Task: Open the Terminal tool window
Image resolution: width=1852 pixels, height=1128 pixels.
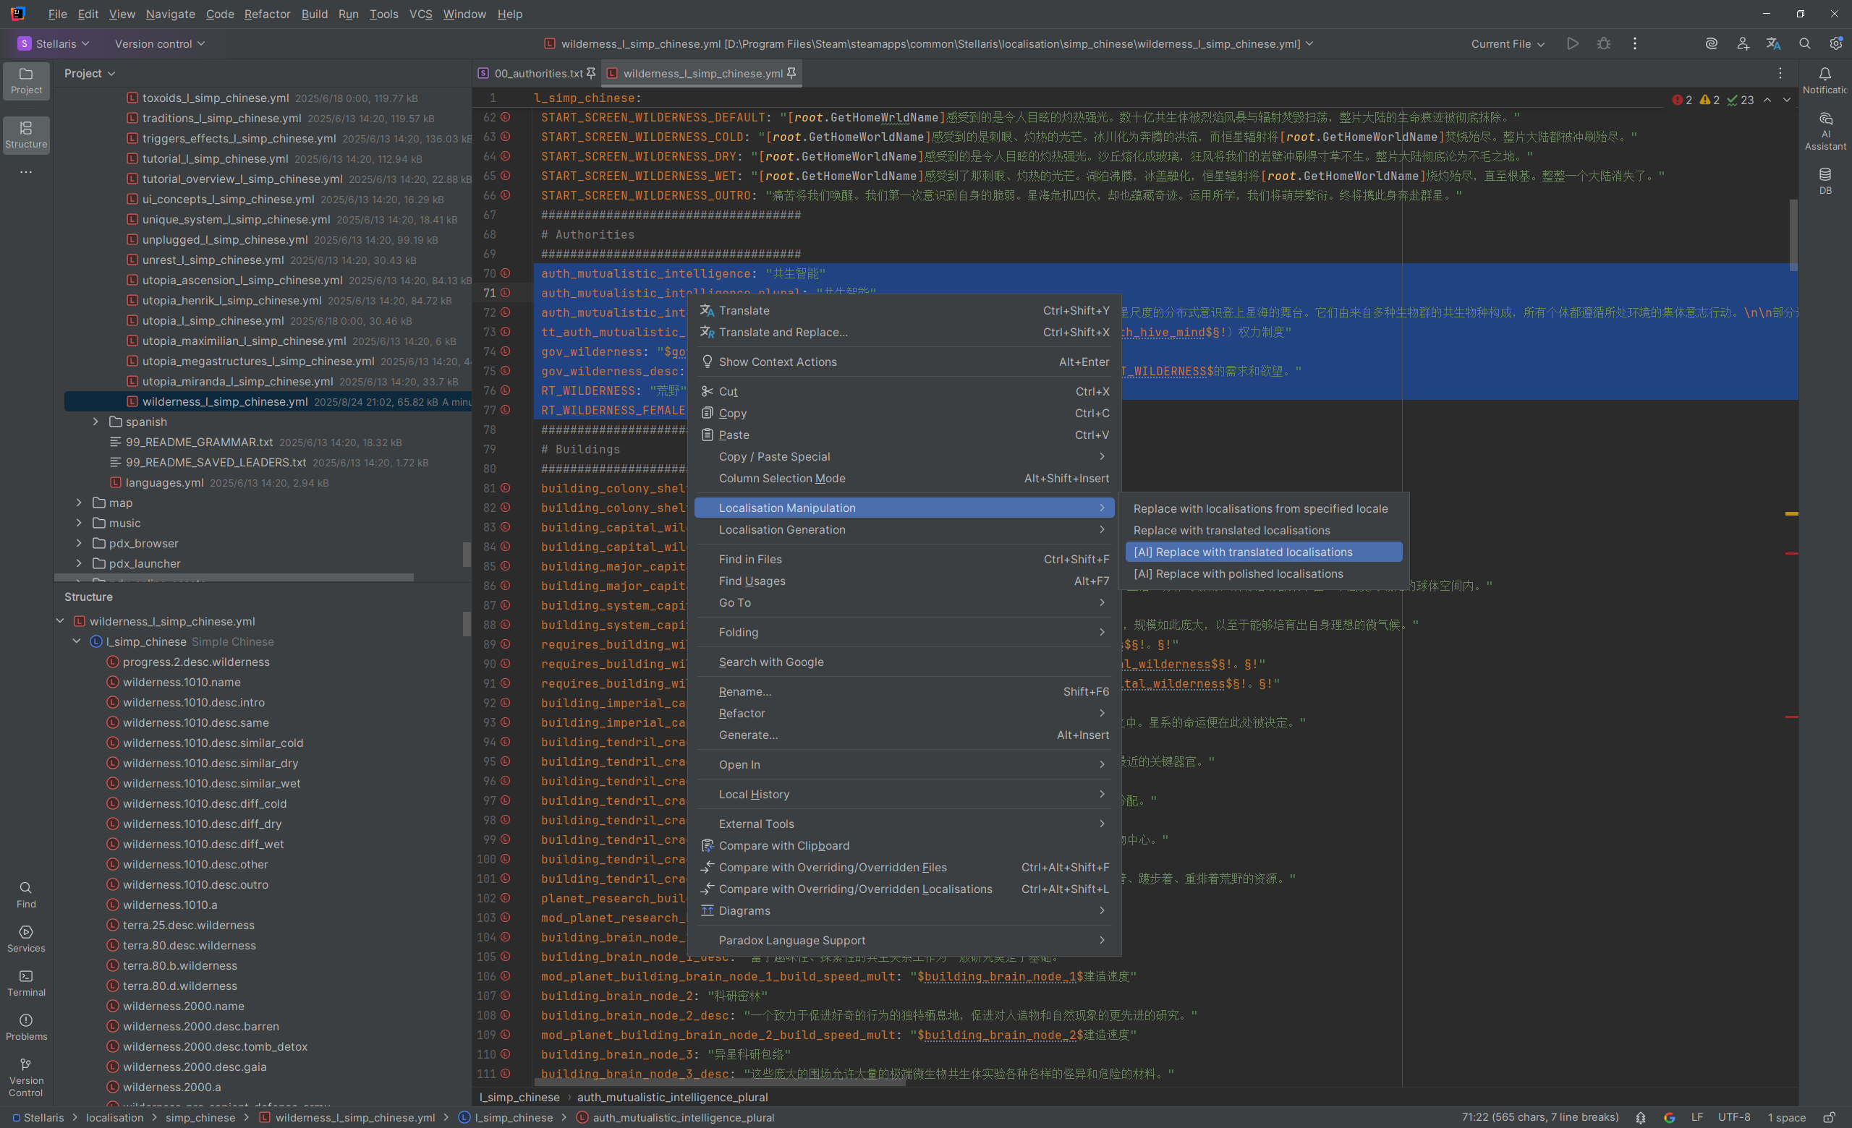Action: [x=26, y=983]
